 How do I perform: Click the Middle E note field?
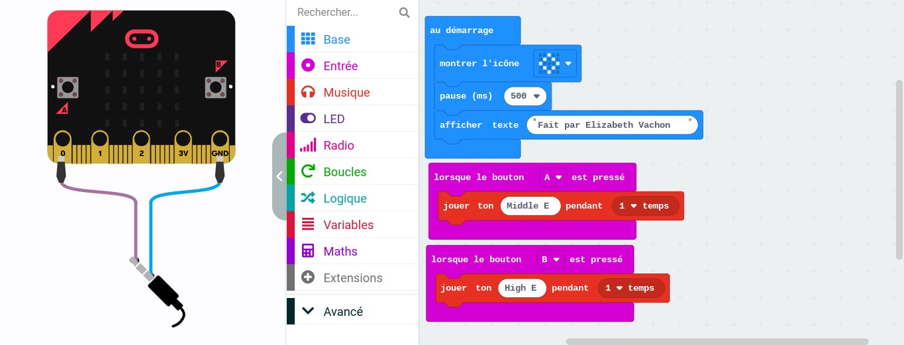[x=530, y=206]
